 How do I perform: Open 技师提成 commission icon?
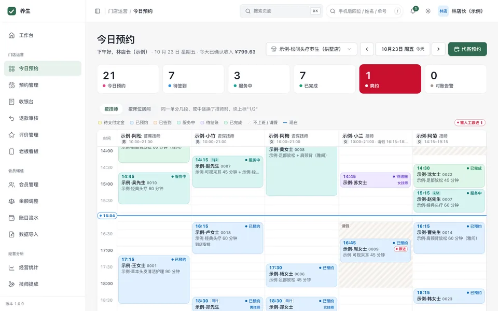point(11,284)
